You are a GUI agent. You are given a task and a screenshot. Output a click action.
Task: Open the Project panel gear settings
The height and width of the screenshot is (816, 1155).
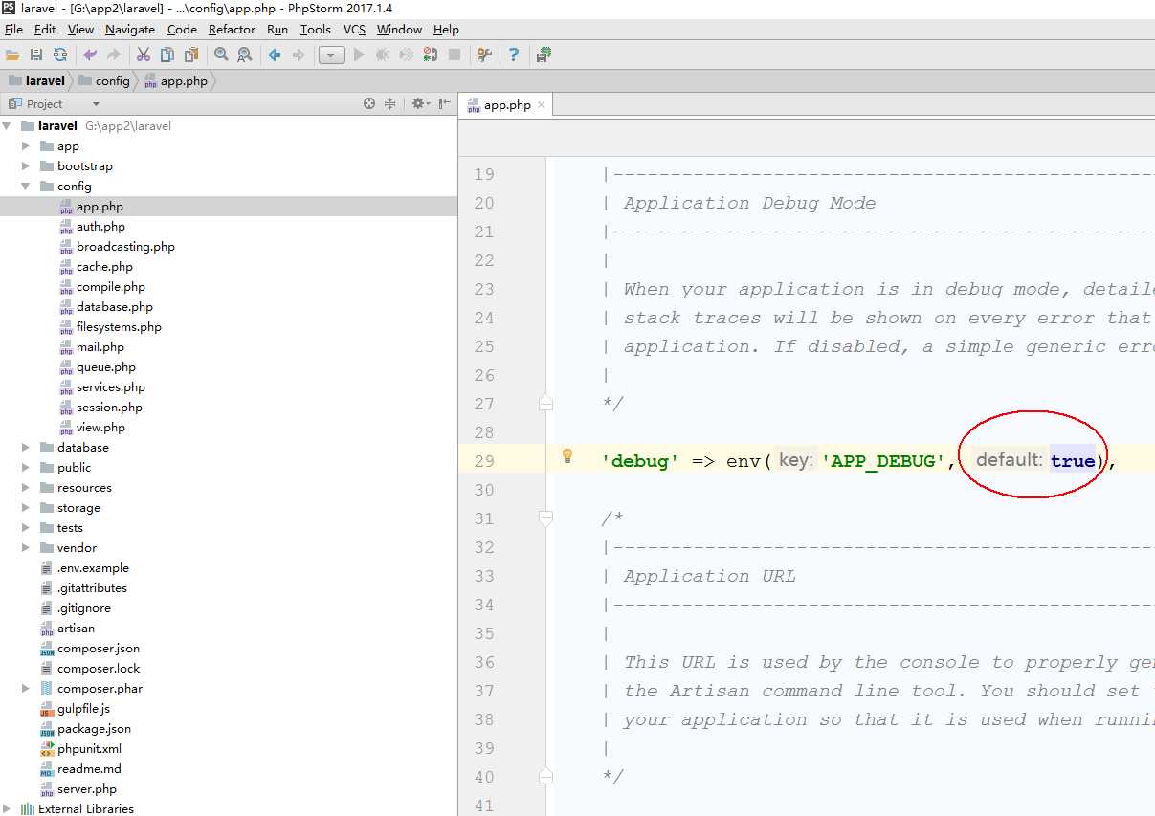point(420,103)
